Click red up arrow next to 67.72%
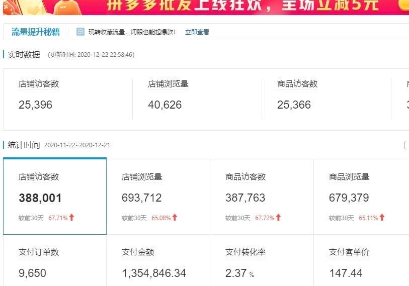Image resolution: width=409 pixels, height=286 pixels. (278, 218)
